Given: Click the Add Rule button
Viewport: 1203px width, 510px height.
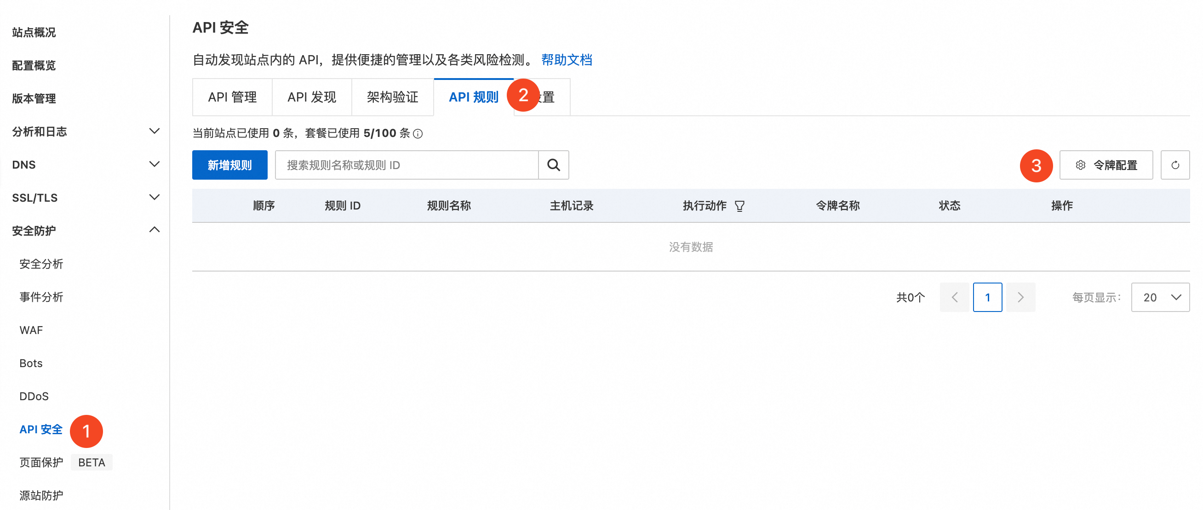Looking at the screenshot, I should 229,164.
